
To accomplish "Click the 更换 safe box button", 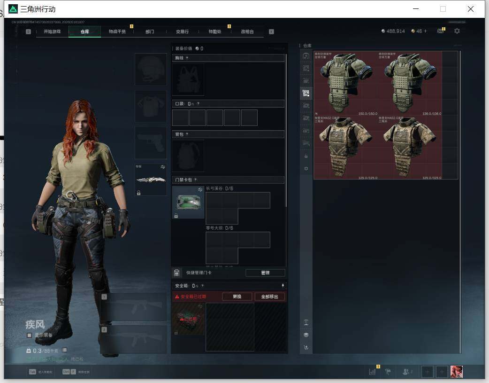I will coord(237,297).
